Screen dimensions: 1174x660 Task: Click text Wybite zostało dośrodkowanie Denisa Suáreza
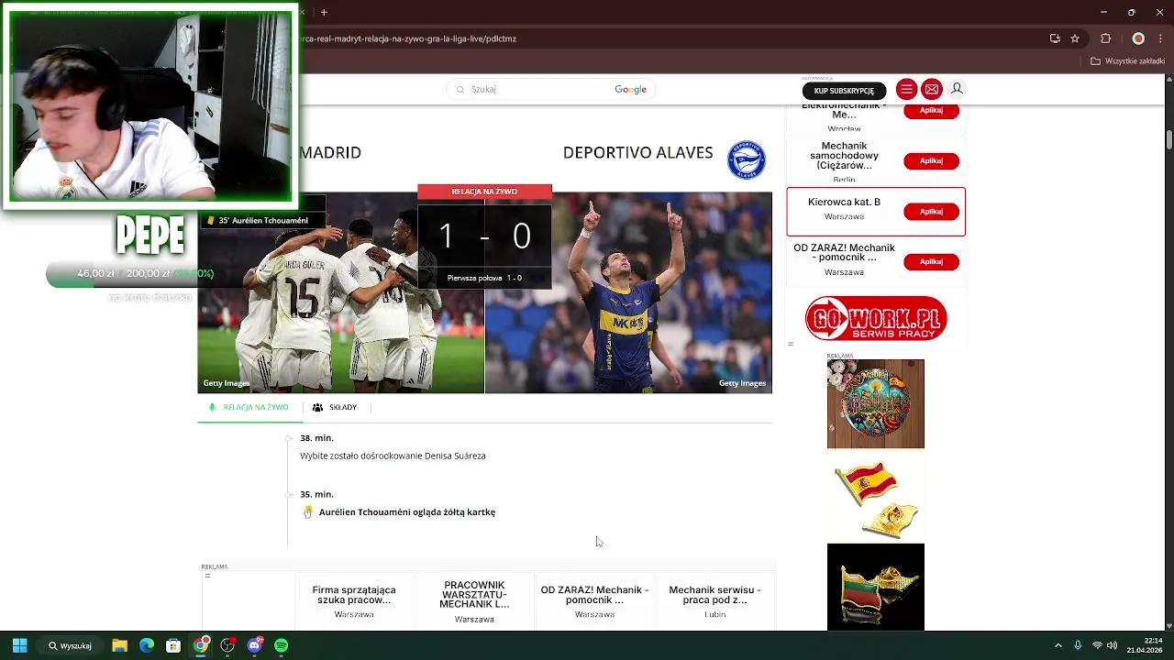(393, 456)
